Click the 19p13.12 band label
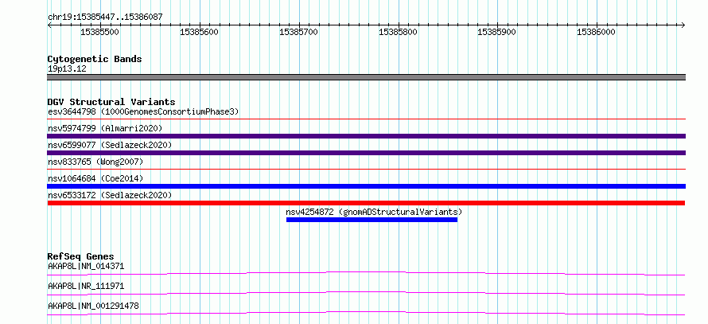The image size is (708, 324). pyautogui.click(x=67, y=69)
